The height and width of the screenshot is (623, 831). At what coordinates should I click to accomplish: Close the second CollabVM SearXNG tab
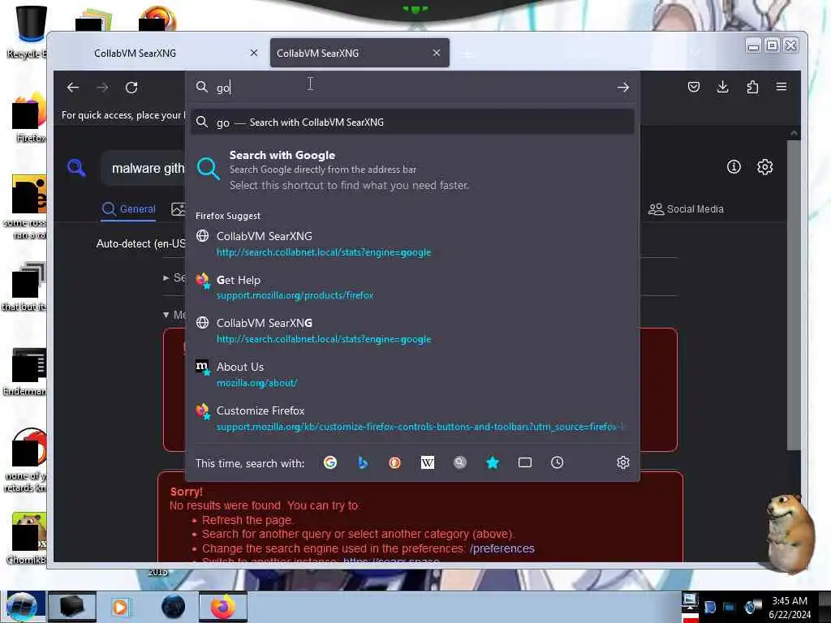pos(436,53)
